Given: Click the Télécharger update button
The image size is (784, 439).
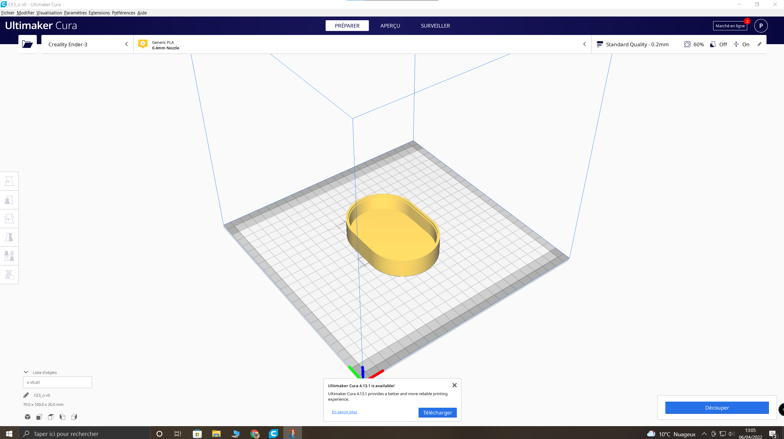Looking at the screenshot, I should coord(438,412).
